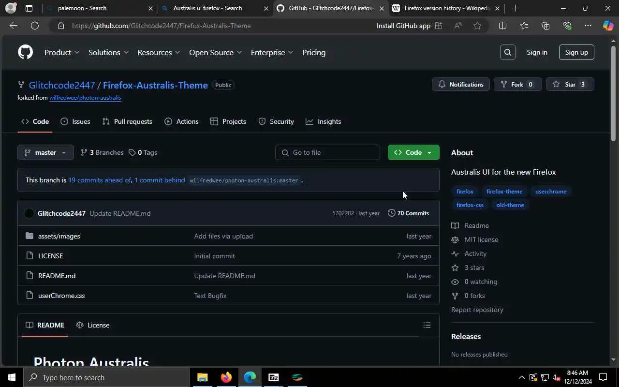Viewport: 619px width, 387px height.
Task: View the 70 Commits history
Action: click(409, 213)
